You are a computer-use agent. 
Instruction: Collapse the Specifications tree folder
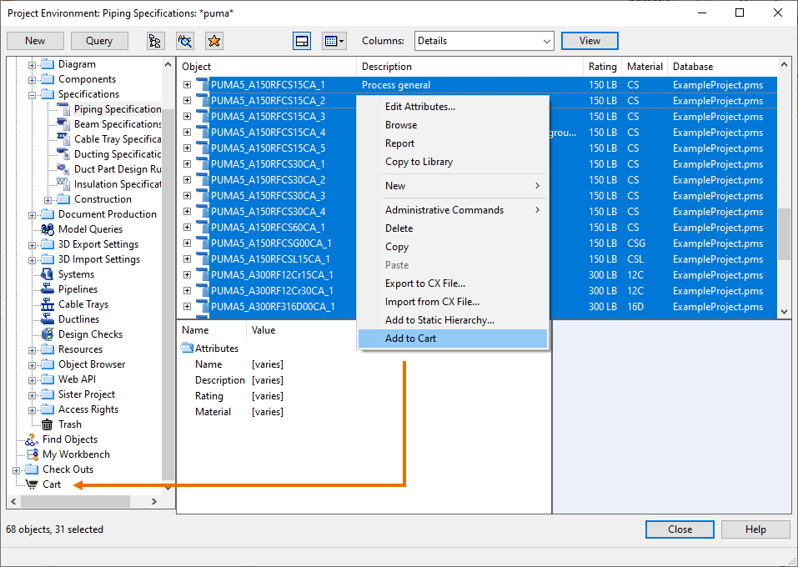point(33,94)
